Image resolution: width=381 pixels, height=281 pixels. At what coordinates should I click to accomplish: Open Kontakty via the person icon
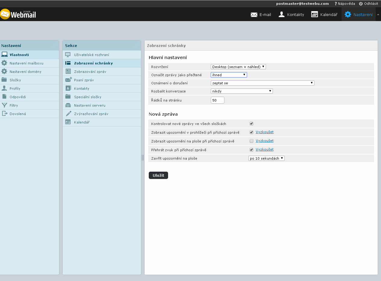pos(282,14)
